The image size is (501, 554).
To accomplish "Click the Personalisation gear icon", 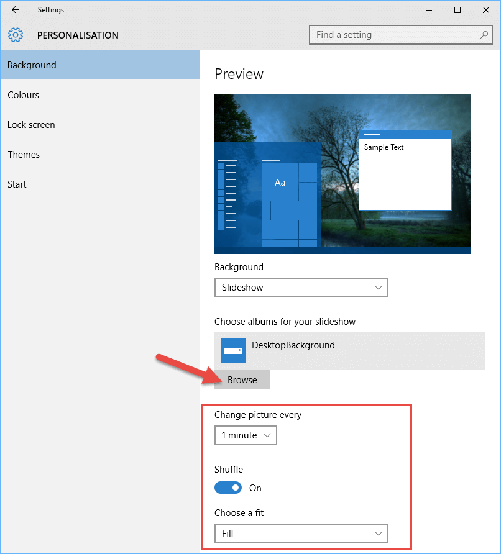I will 16,35.
